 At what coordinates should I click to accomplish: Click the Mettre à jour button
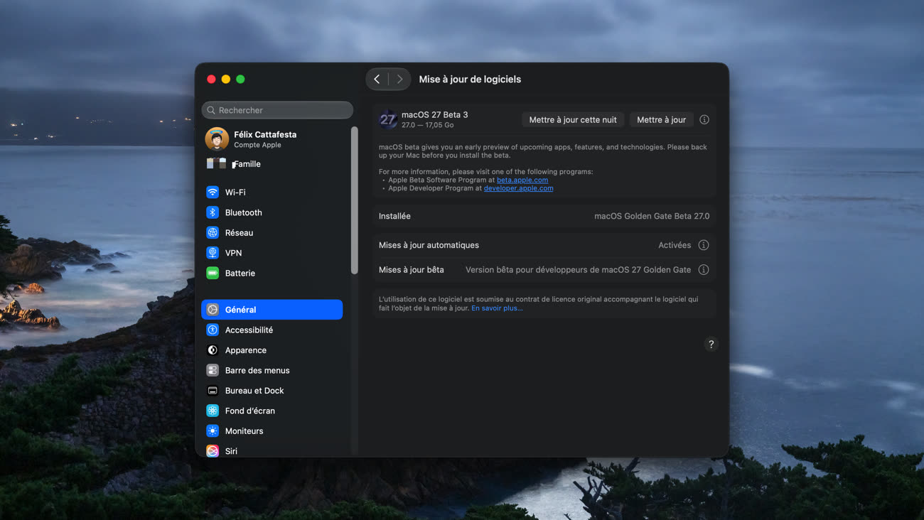tap(661, 120)
